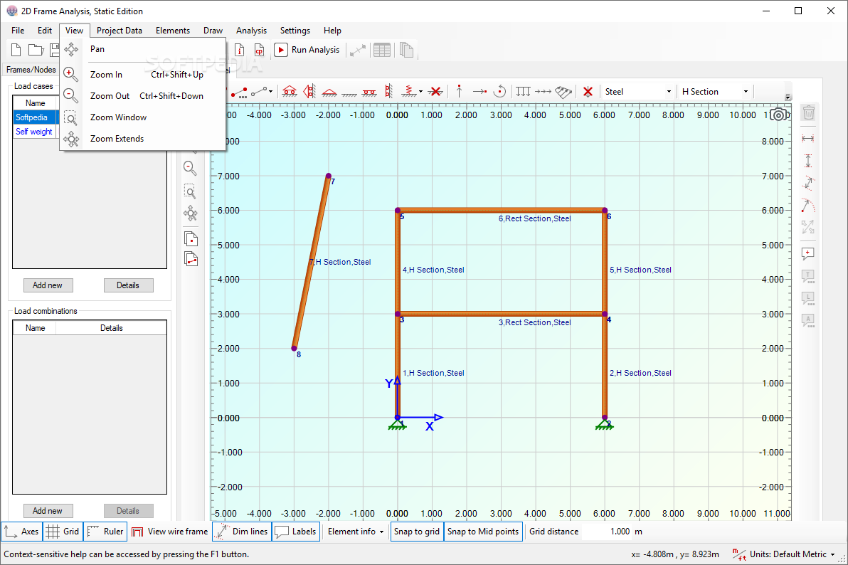
Task: Toggle View wire frame mode
Action: click(x=170, y=532)
